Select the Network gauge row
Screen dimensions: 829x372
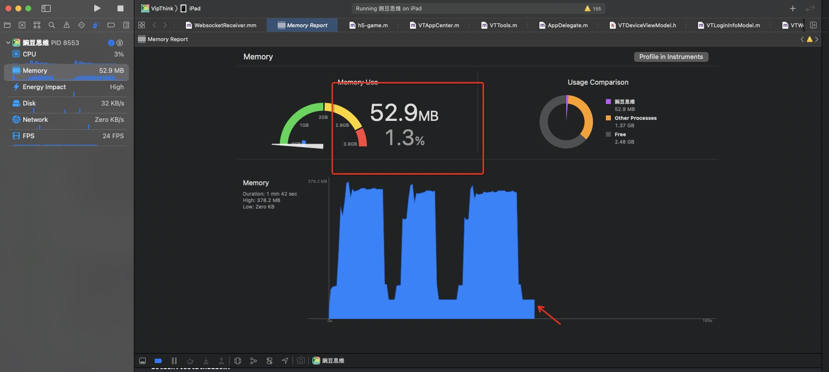tap(67, 121)
